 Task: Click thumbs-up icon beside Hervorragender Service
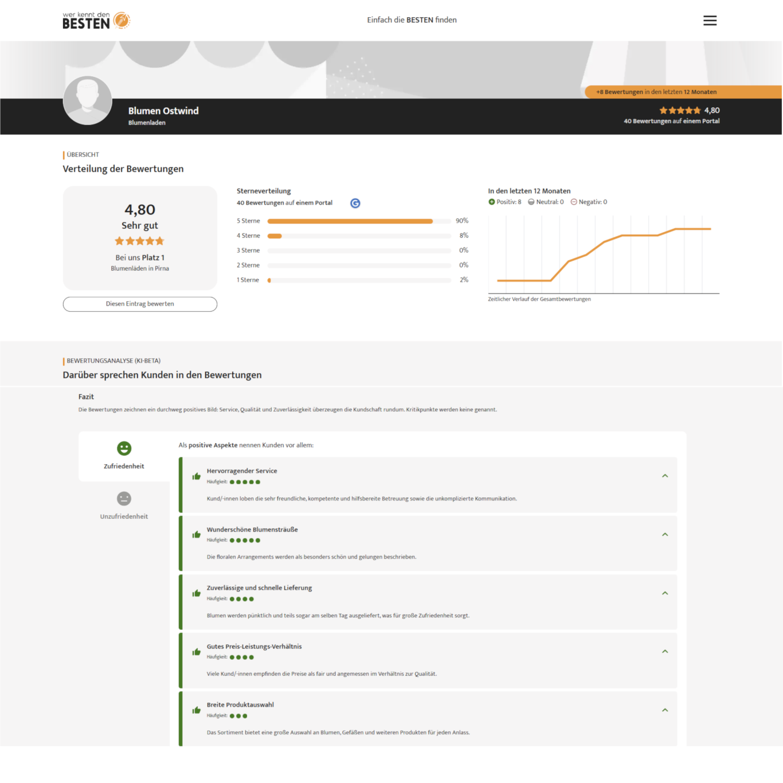click(x=197, y=476)
